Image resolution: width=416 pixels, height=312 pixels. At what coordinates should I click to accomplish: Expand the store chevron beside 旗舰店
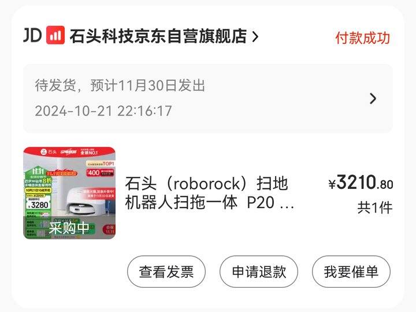click(255, 37)
